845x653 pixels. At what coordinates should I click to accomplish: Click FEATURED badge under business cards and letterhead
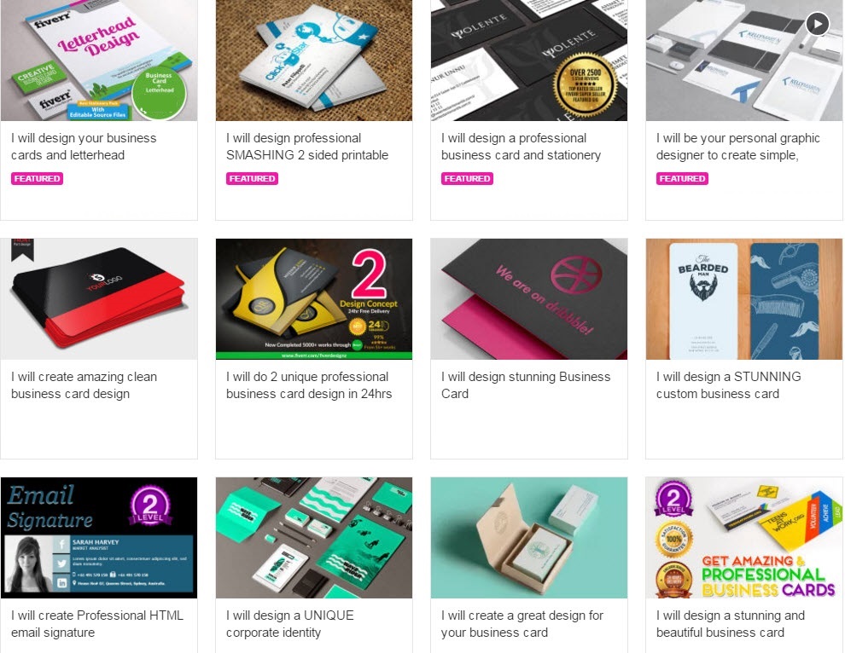38,179
